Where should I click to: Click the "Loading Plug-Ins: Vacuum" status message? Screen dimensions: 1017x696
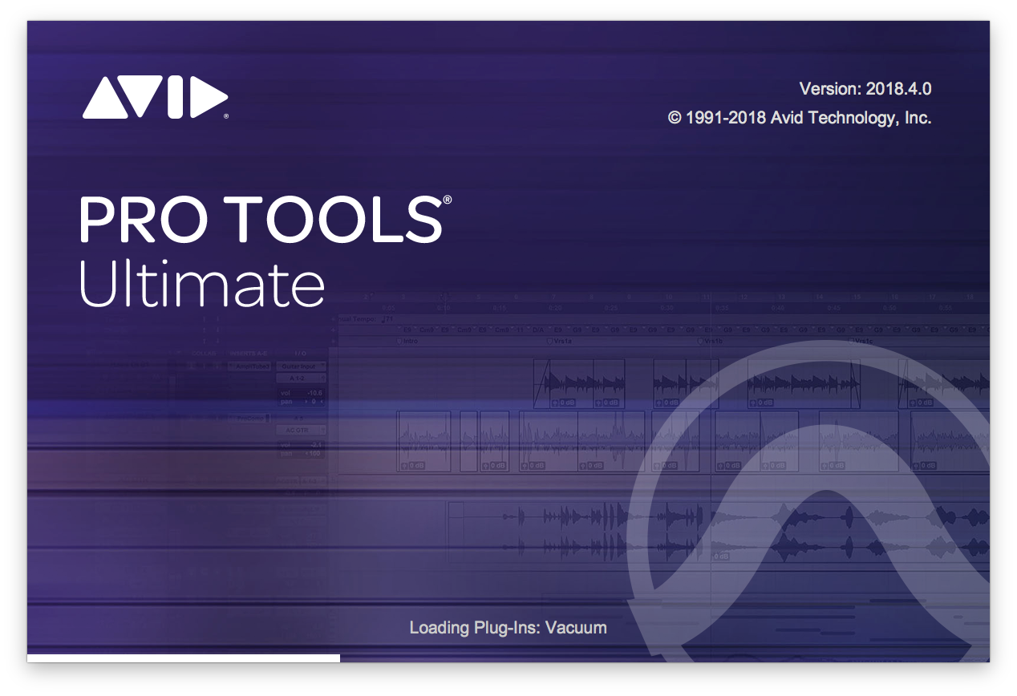coord(508,627)
